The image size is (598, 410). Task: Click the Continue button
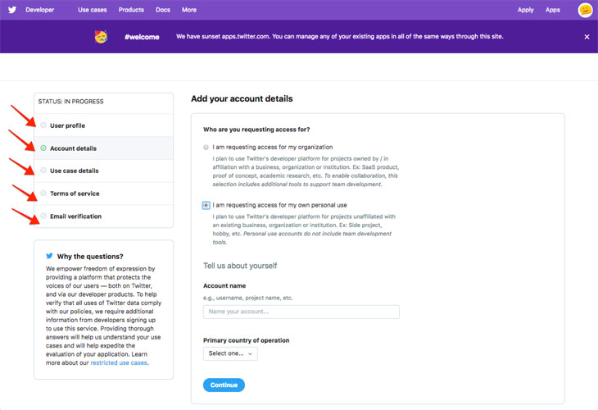[224, 385]
